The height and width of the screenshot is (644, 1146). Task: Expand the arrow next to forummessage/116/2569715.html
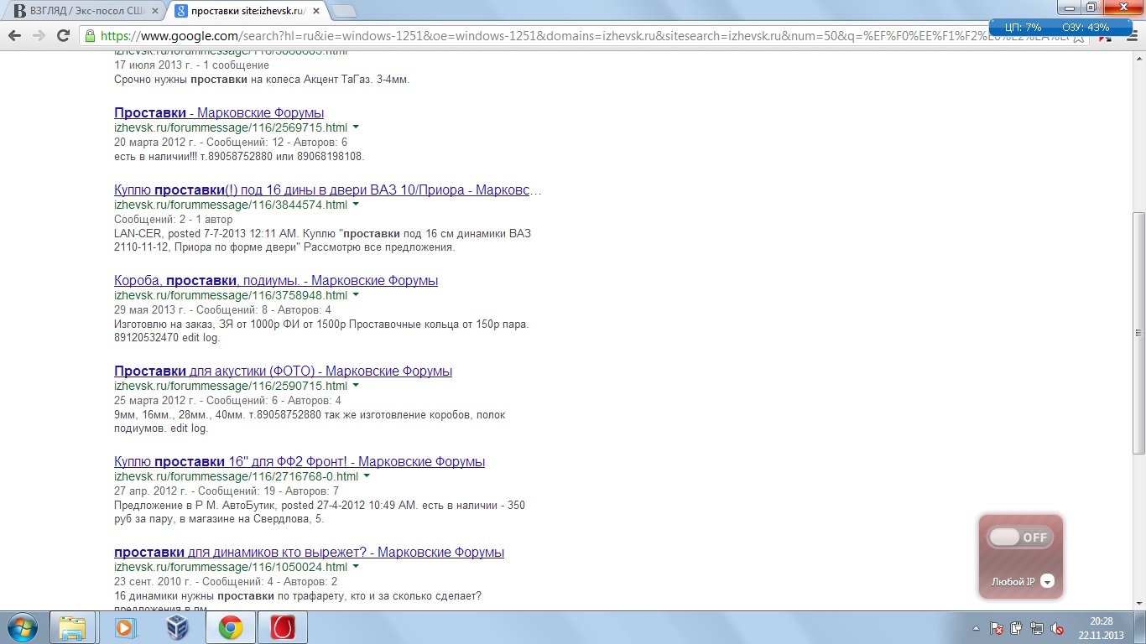[356, 127]
